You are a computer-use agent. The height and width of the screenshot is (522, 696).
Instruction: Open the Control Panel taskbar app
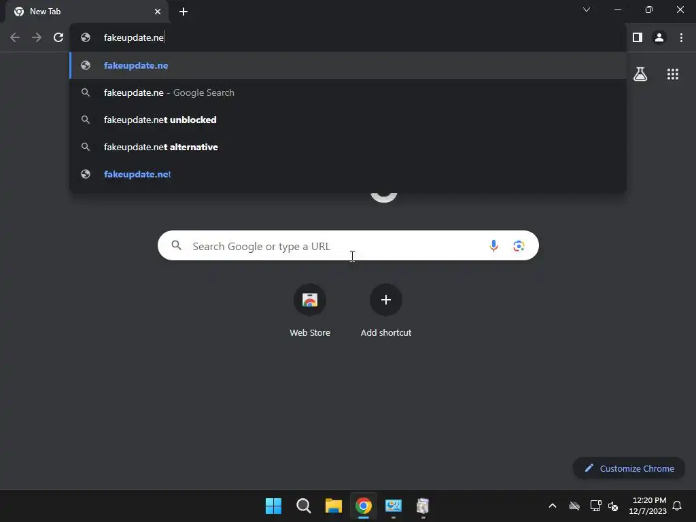coord(394,506)
